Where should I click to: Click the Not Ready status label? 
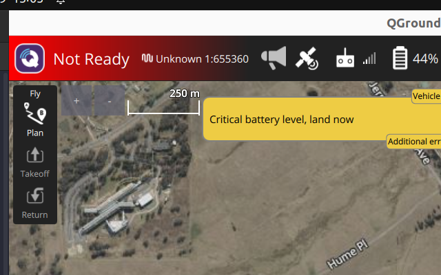point(92,59)
